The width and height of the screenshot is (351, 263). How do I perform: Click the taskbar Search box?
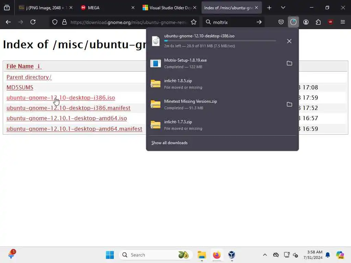(156, 255)
